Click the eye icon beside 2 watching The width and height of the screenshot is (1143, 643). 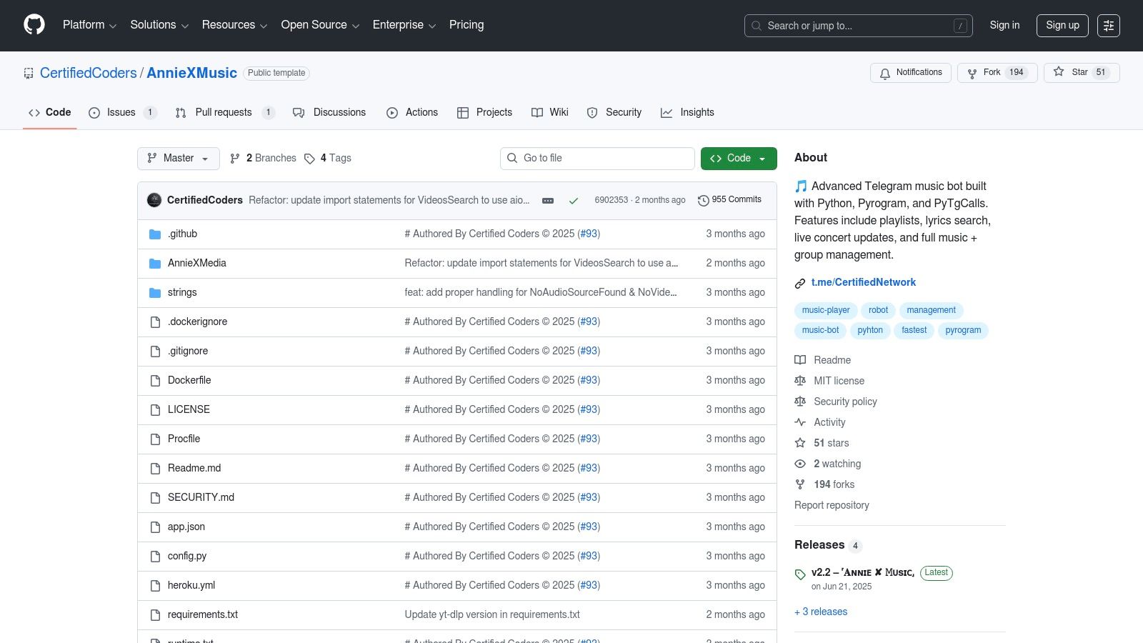(800, 464)
